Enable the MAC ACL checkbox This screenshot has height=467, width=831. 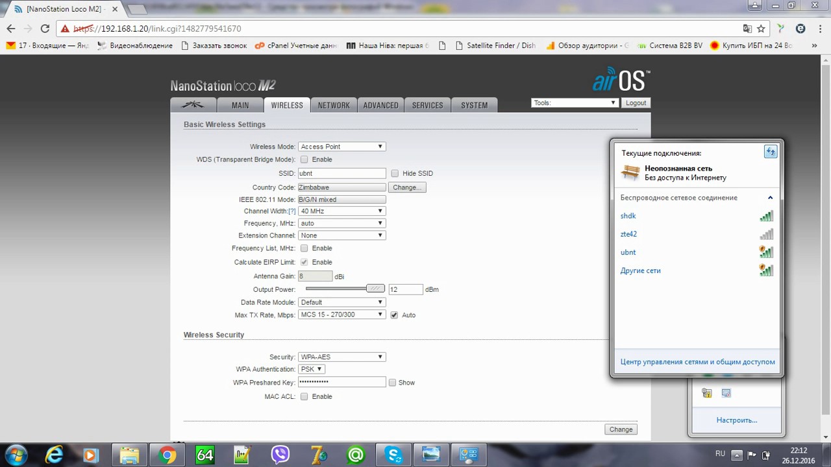point(304,396)
